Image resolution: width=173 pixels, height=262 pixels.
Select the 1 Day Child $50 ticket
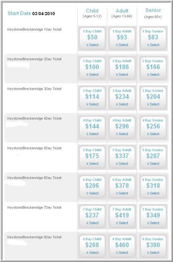[x=92, y=38]
